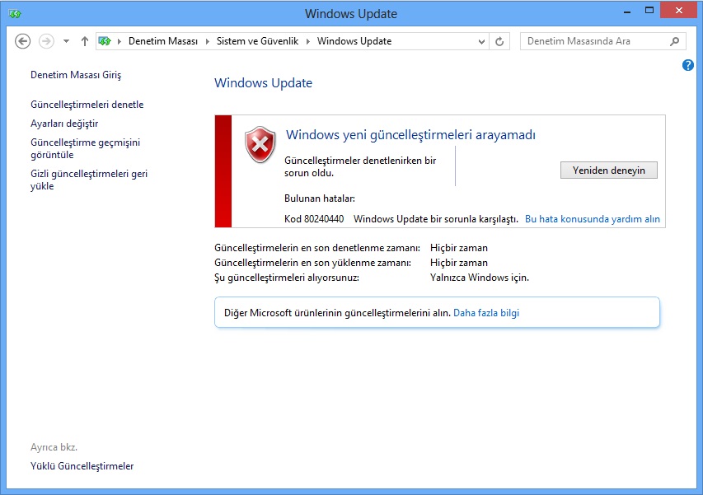
Task: Maximize the Windows Update window
Action: tap(649, 11)
